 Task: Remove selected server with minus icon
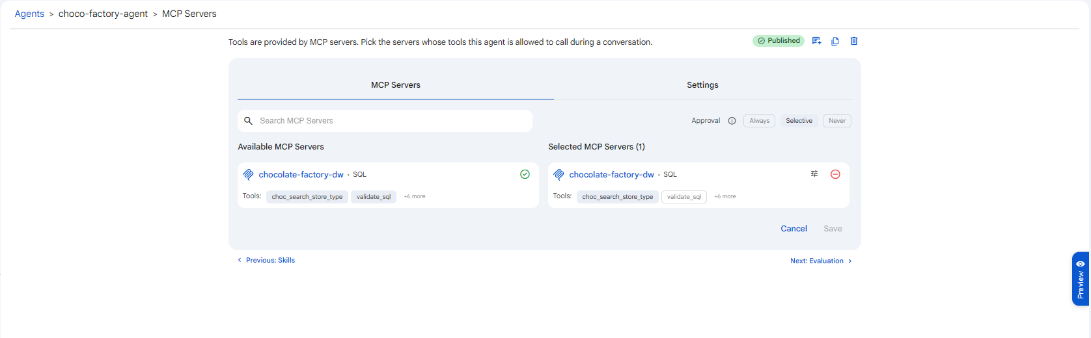click(835, 174)
